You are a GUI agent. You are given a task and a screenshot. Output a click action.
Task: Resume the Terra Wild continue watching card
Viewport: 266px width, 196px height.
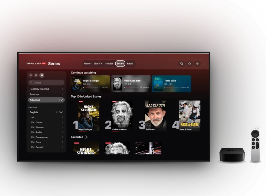click(x=172, y=84)
